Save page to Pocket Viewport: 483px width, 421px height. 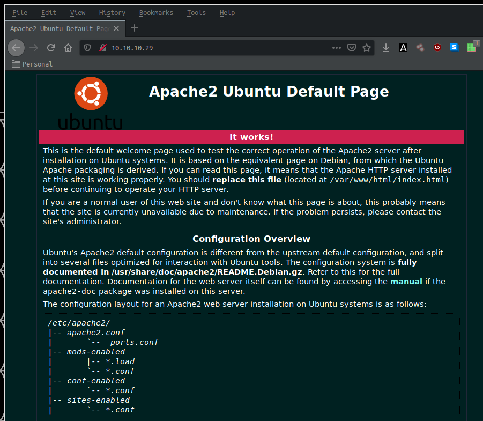(x=352, y=48)
